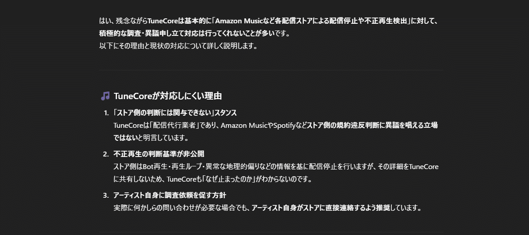Screen dimensions: 529x235
Task: Click the heading "TuneCoreが対応しにくい理由"
Action: click(168, 96)
